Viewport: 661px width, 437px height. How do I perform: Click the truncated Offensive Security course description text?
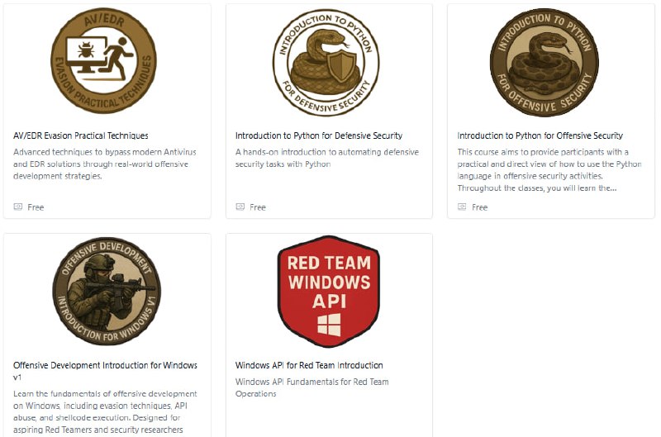[549, 170]
